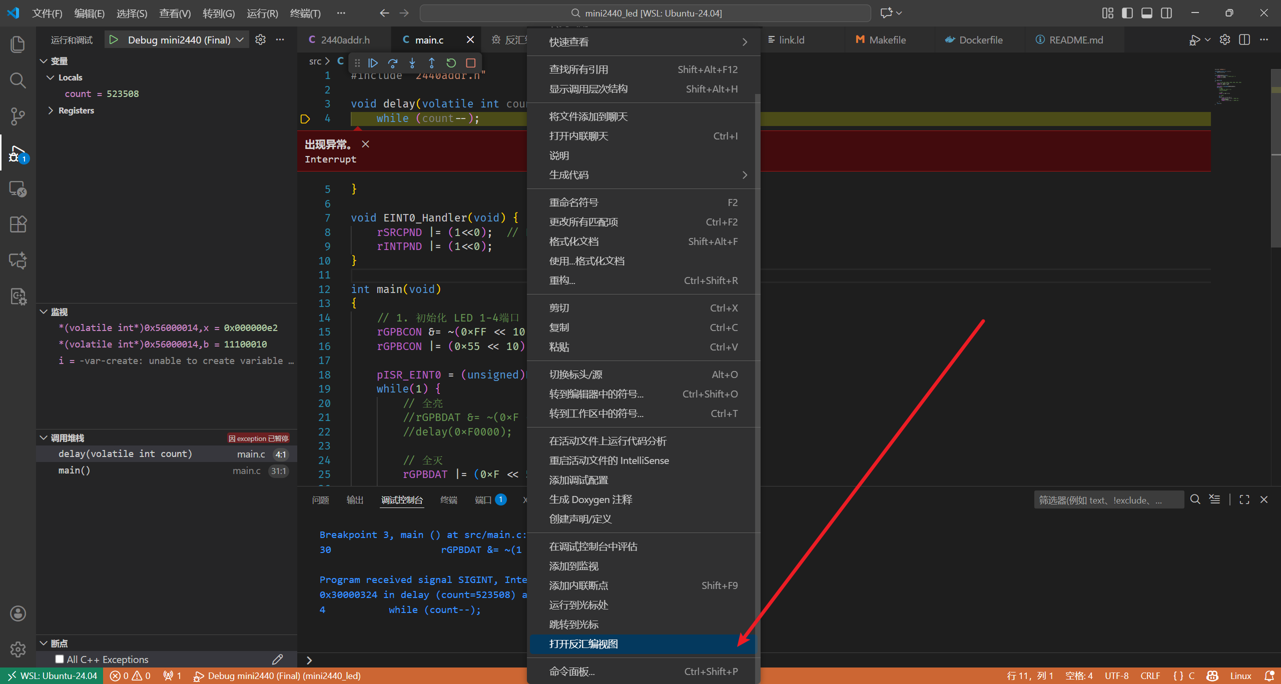Switch to the Makefile editor tab
The image size is (1281, 684).
(887, 40)
